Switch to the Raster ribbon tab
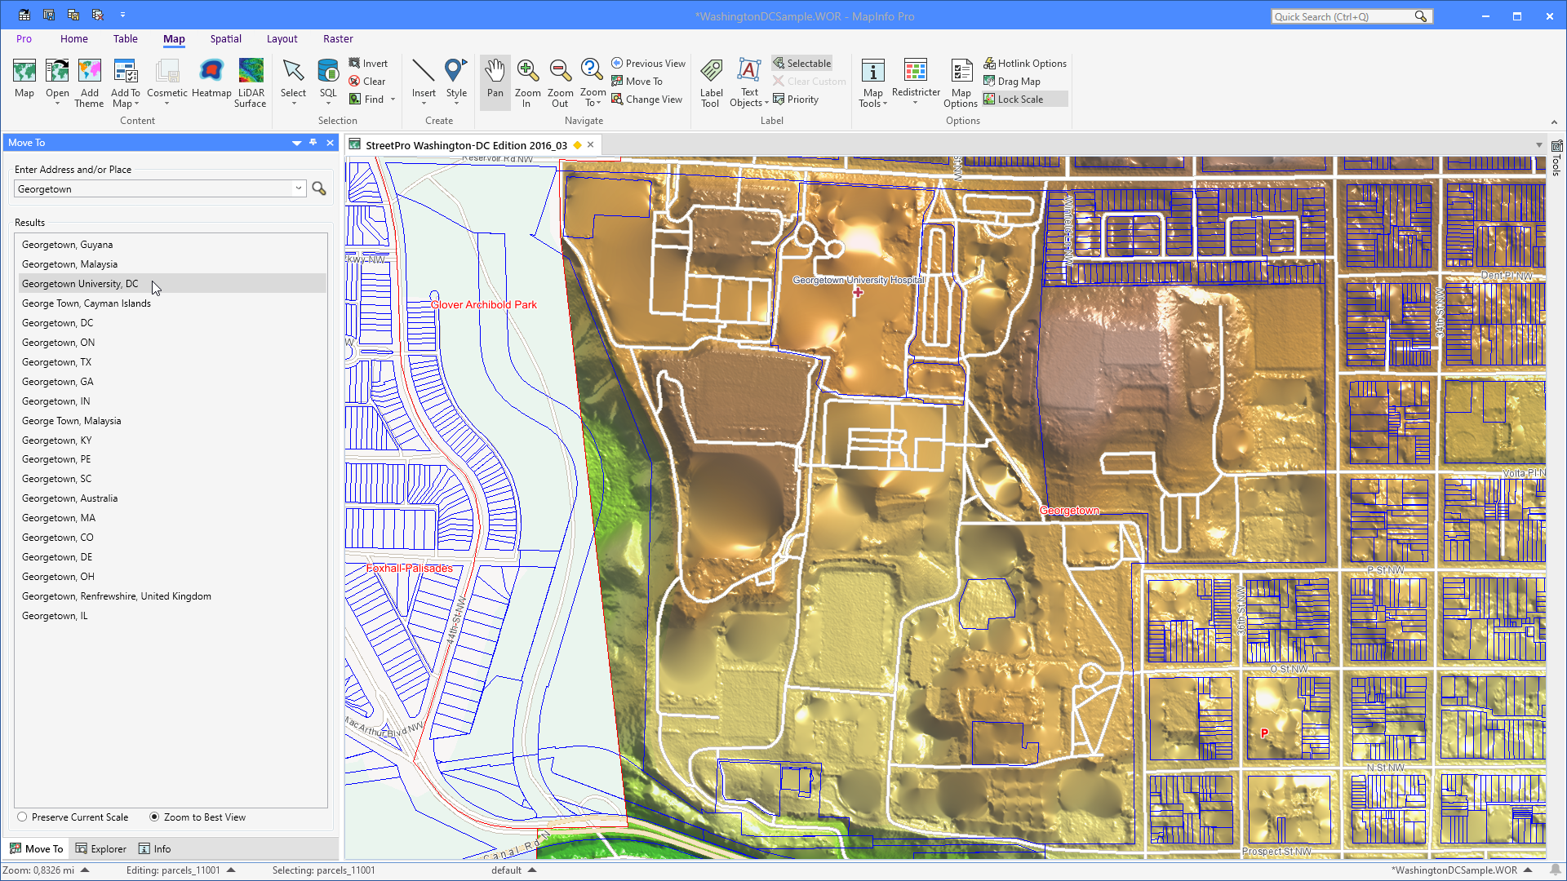Viewport: 1567px width, 881px height. coord(338,38)
